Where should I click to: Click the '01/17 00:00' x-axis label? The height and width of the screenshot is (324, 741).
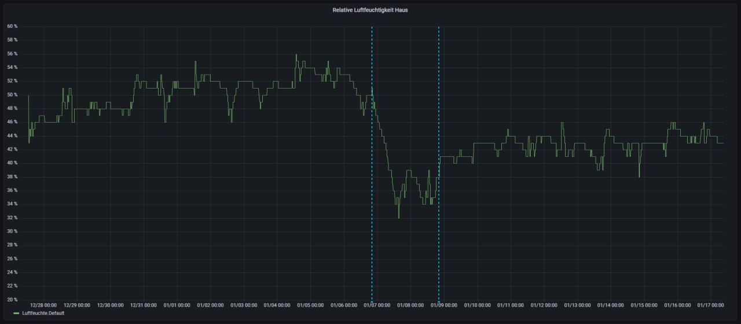point(710,305)
